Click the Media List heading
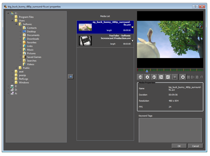The width and height of the screenshot is (210, 156). pos(105,16)
